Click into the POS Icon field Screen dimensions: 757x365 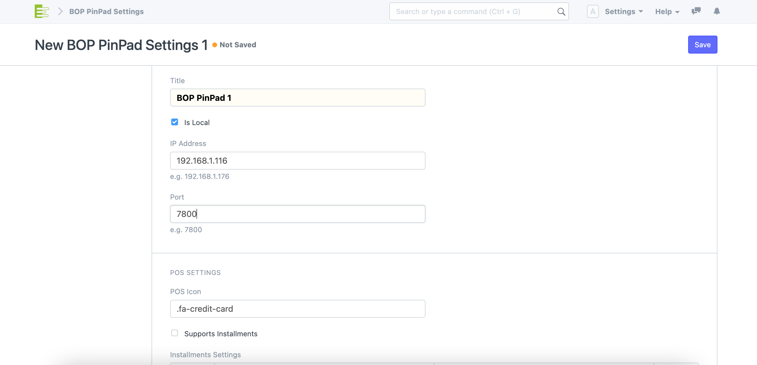298,309
